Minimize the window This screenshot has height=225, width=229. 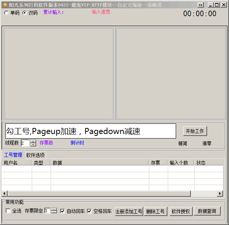coord(210,5)
